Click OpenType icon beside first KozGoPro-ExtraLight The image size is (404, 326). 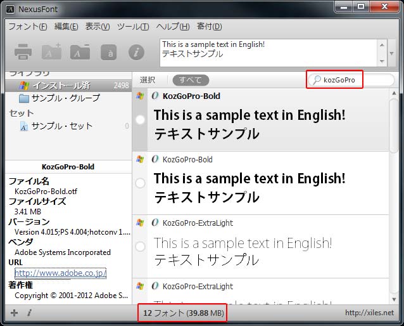(x=155, y=223)
